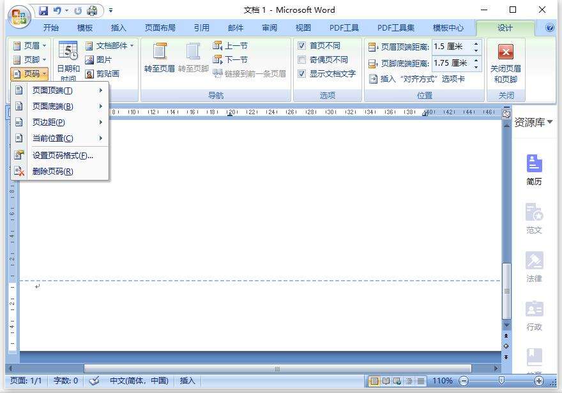Click the 页眉顶端距离 value field
Viewport: 562px width, 393px height.
[x=453, y=47]
